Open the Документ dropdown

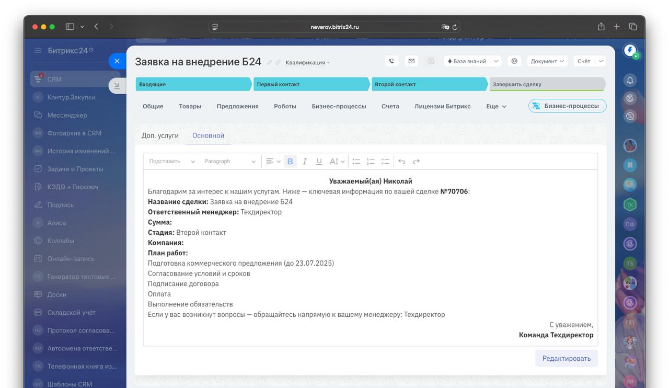(x=547, y=61)
